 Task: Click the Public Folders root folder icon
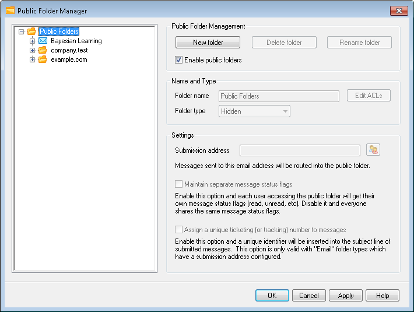pyautogui.click(x=31, y=32)
